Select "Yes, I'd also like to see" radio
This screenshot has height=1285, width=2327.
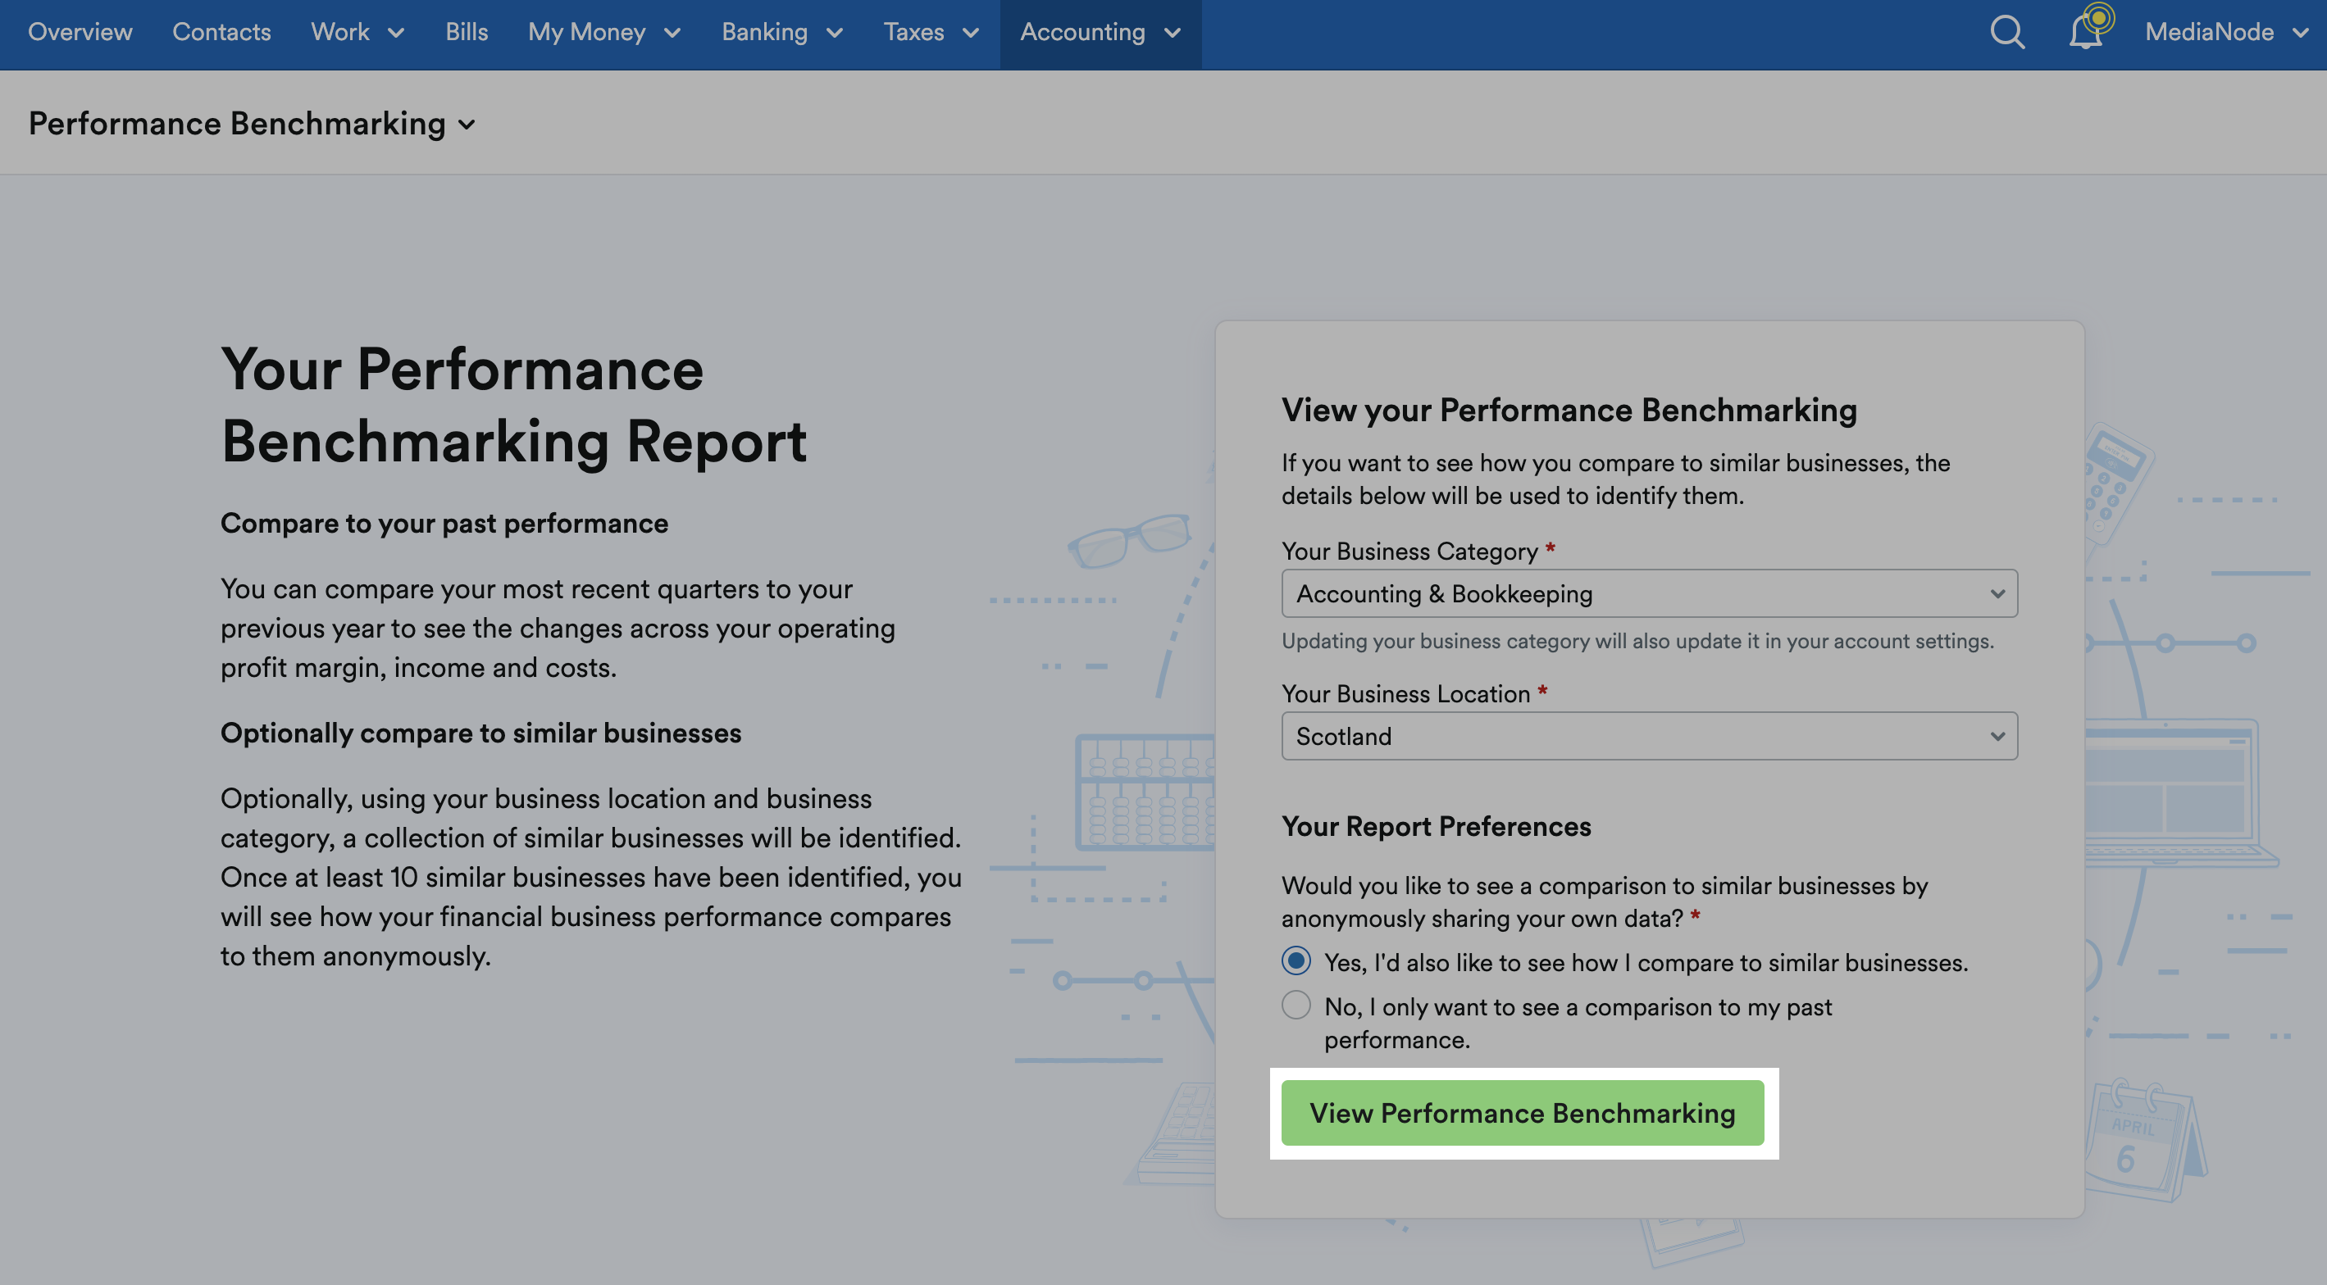click(1296, 960)
